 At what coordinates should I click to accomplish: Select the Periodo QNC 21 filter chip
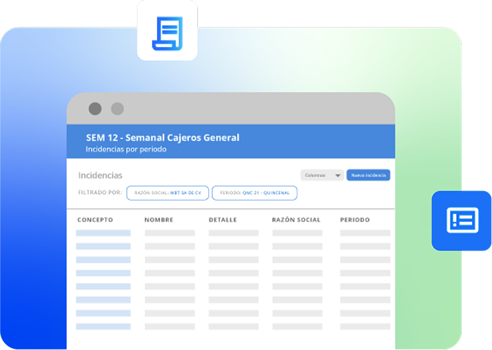point(254,193)
